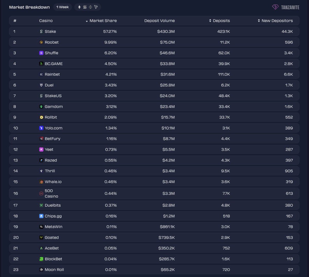Sort the table by Deposits column
The height and width of the screenshot is (277, 309).
[x=219, y=21]
